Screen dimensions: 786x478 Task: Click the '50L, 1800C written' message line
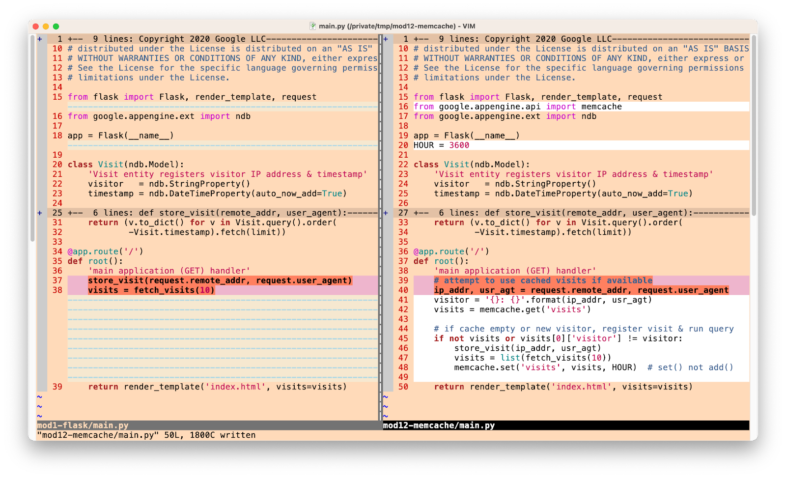pos(146,435)
